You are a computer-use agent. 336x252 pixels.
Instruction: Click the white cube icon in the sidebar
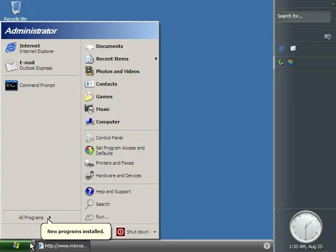point(293,48)
